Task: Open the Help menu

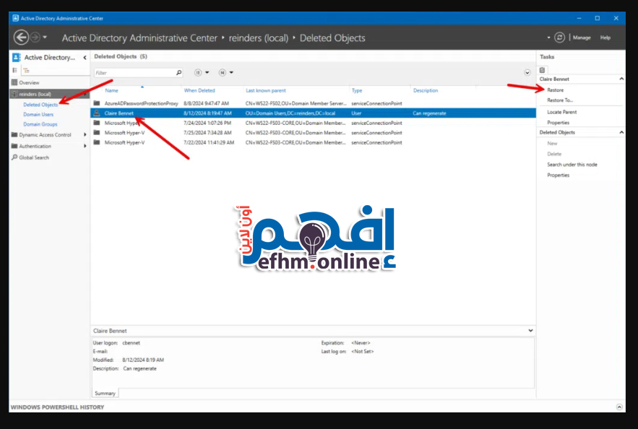Action: [x=605, y=38]
